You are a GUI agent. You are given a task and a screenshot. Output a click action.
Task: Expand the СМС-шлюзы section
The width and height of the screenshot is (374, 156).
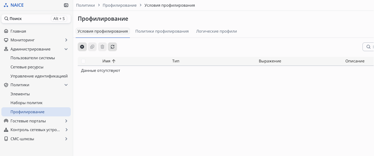tap(66, 139)
